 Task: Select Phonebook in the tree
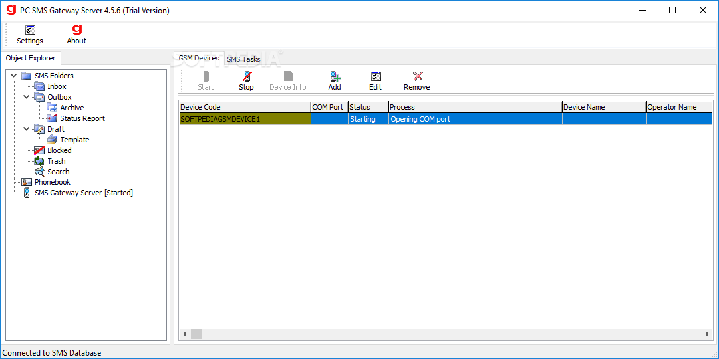click(53, 182)
